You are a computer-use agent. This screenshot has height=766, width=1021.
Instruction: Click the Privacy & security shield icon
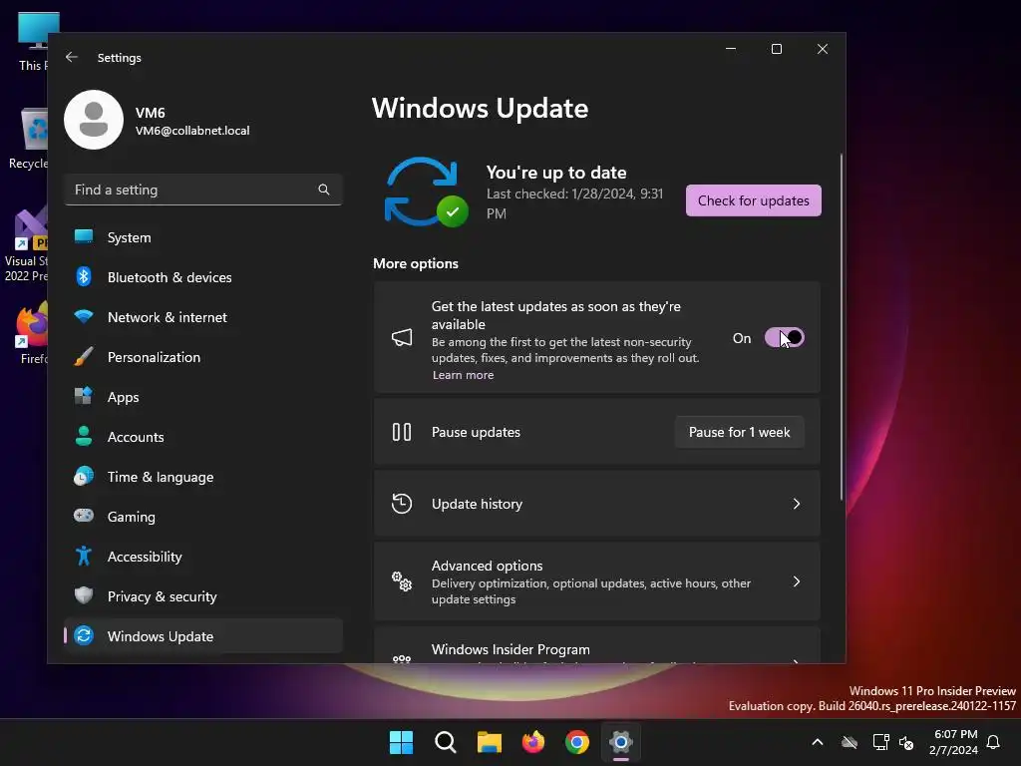click(84, 595)
